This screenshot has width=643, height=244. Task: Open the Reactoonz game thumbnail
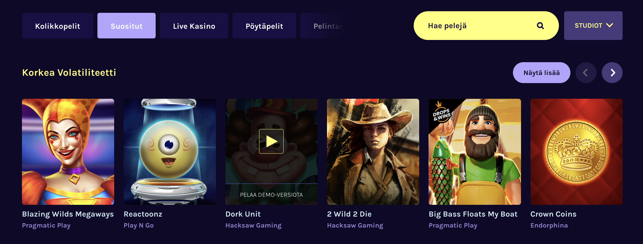pos(169,152)
